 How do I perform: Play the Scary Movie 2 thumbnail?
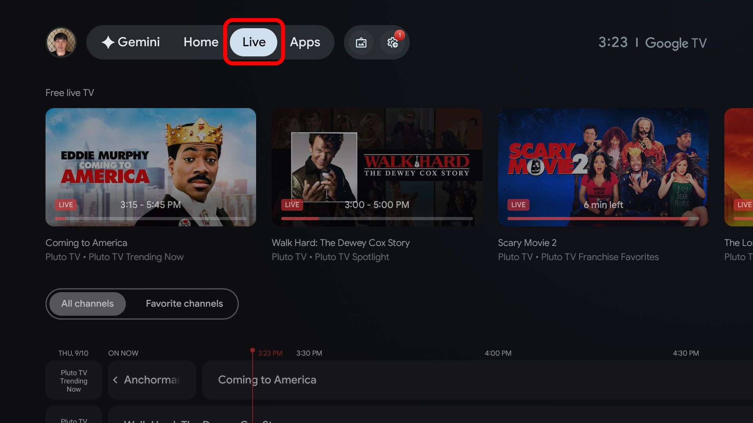pos(603,167)
